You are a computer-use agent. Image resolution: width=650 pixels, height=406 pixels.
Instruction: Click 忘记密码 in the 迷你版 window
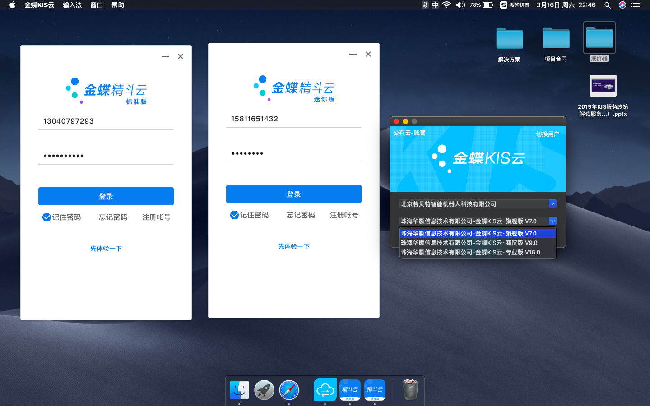point(301,215)
